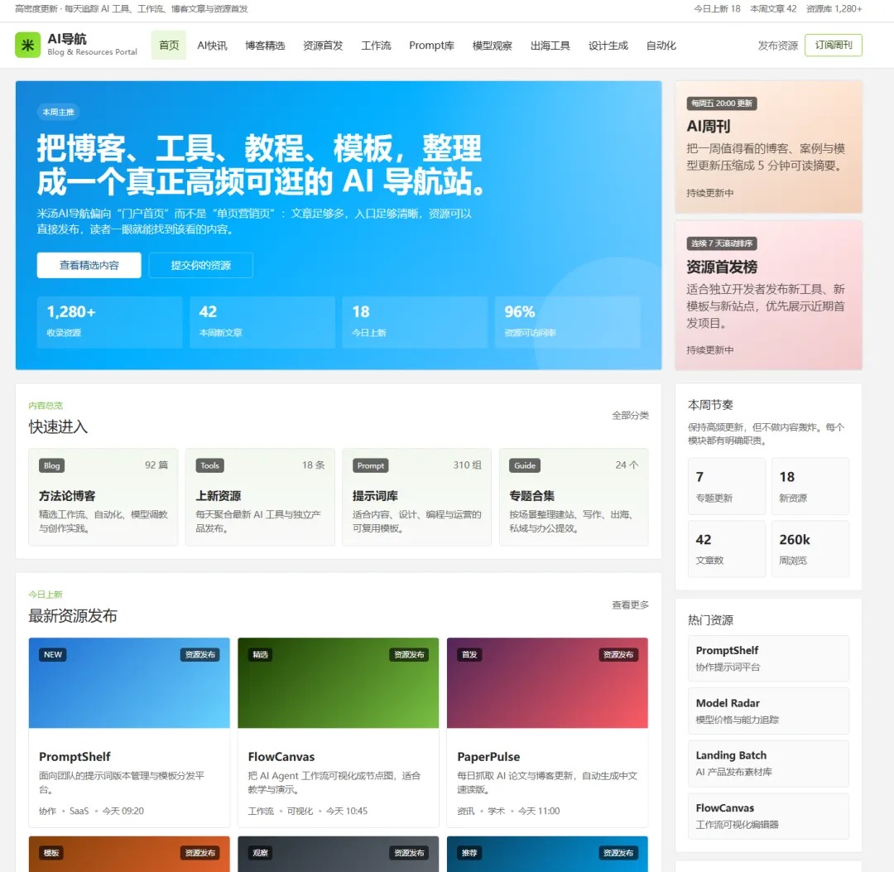Click 查看更多 in 最新资源发布
Viewport: 894px width, 872px height.
(630, 605)
